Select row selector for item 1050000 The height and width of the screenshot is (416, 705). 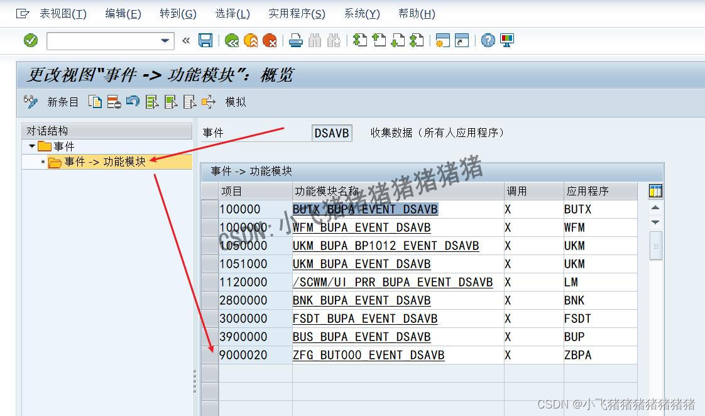[210, 246]
